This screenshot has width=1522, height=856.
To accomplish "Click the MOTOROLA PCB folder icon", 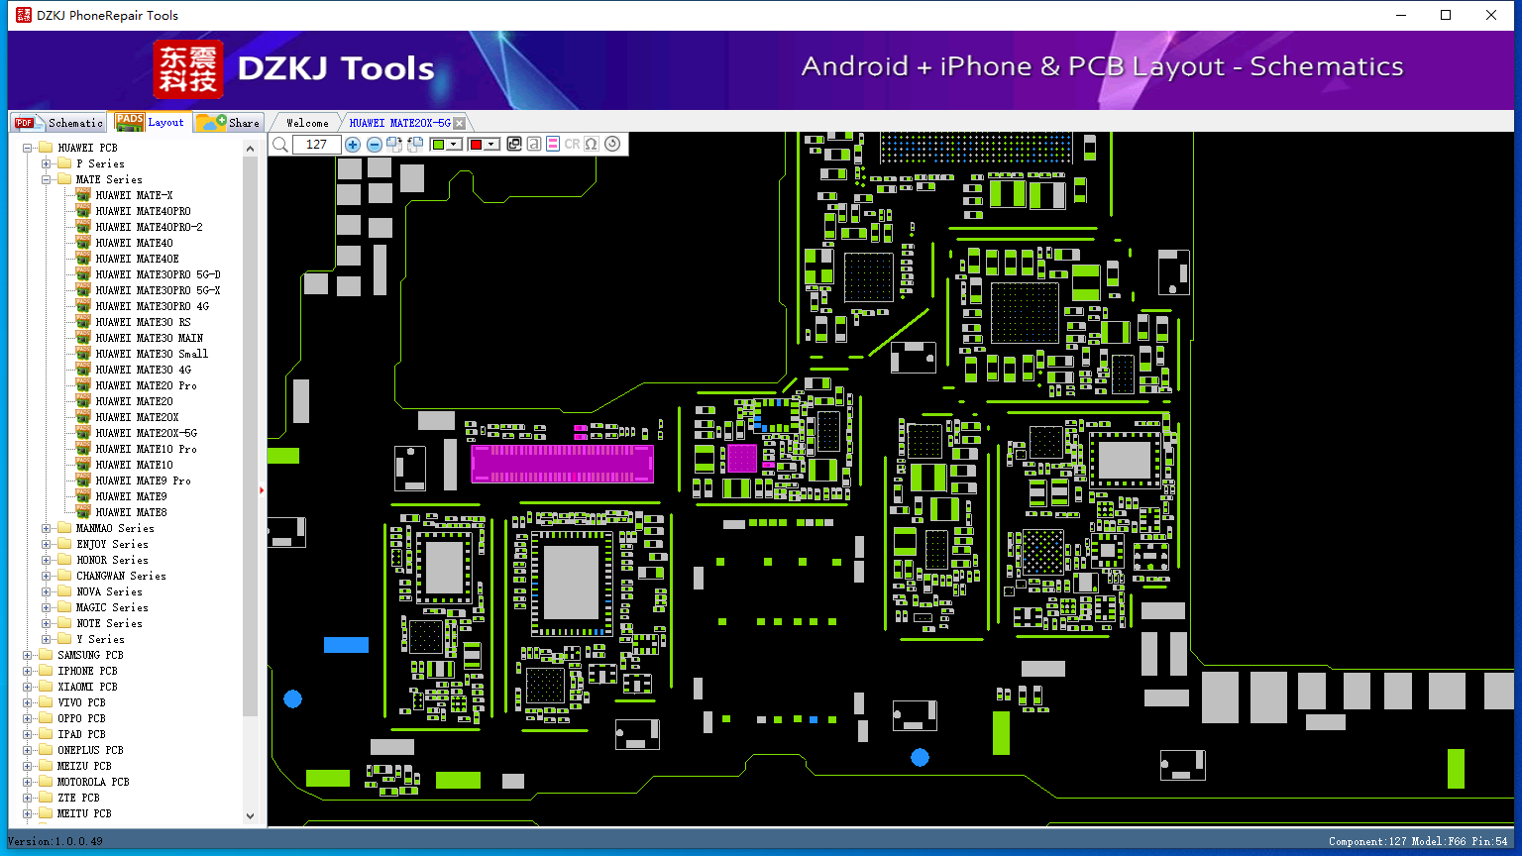I will pyautogui.click(x=46, y=782).
